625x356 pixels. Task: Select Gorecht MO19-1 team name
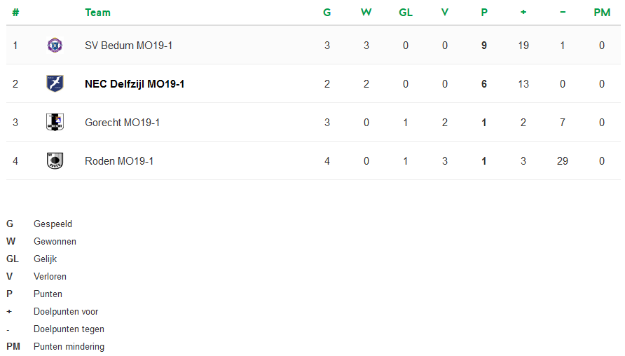click(122, 123)
